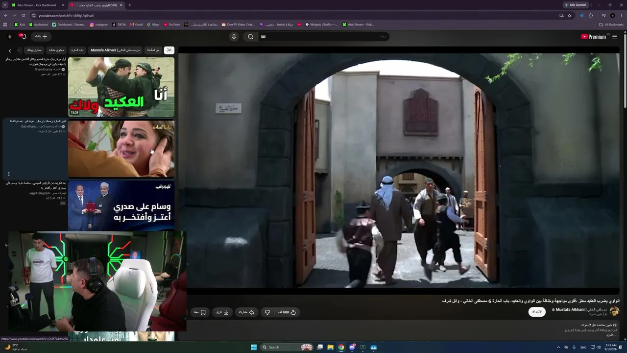Viewport: 627px width, 353px height.
Task: Click the Windows taskbar Search box
Action: pos(287,347)
